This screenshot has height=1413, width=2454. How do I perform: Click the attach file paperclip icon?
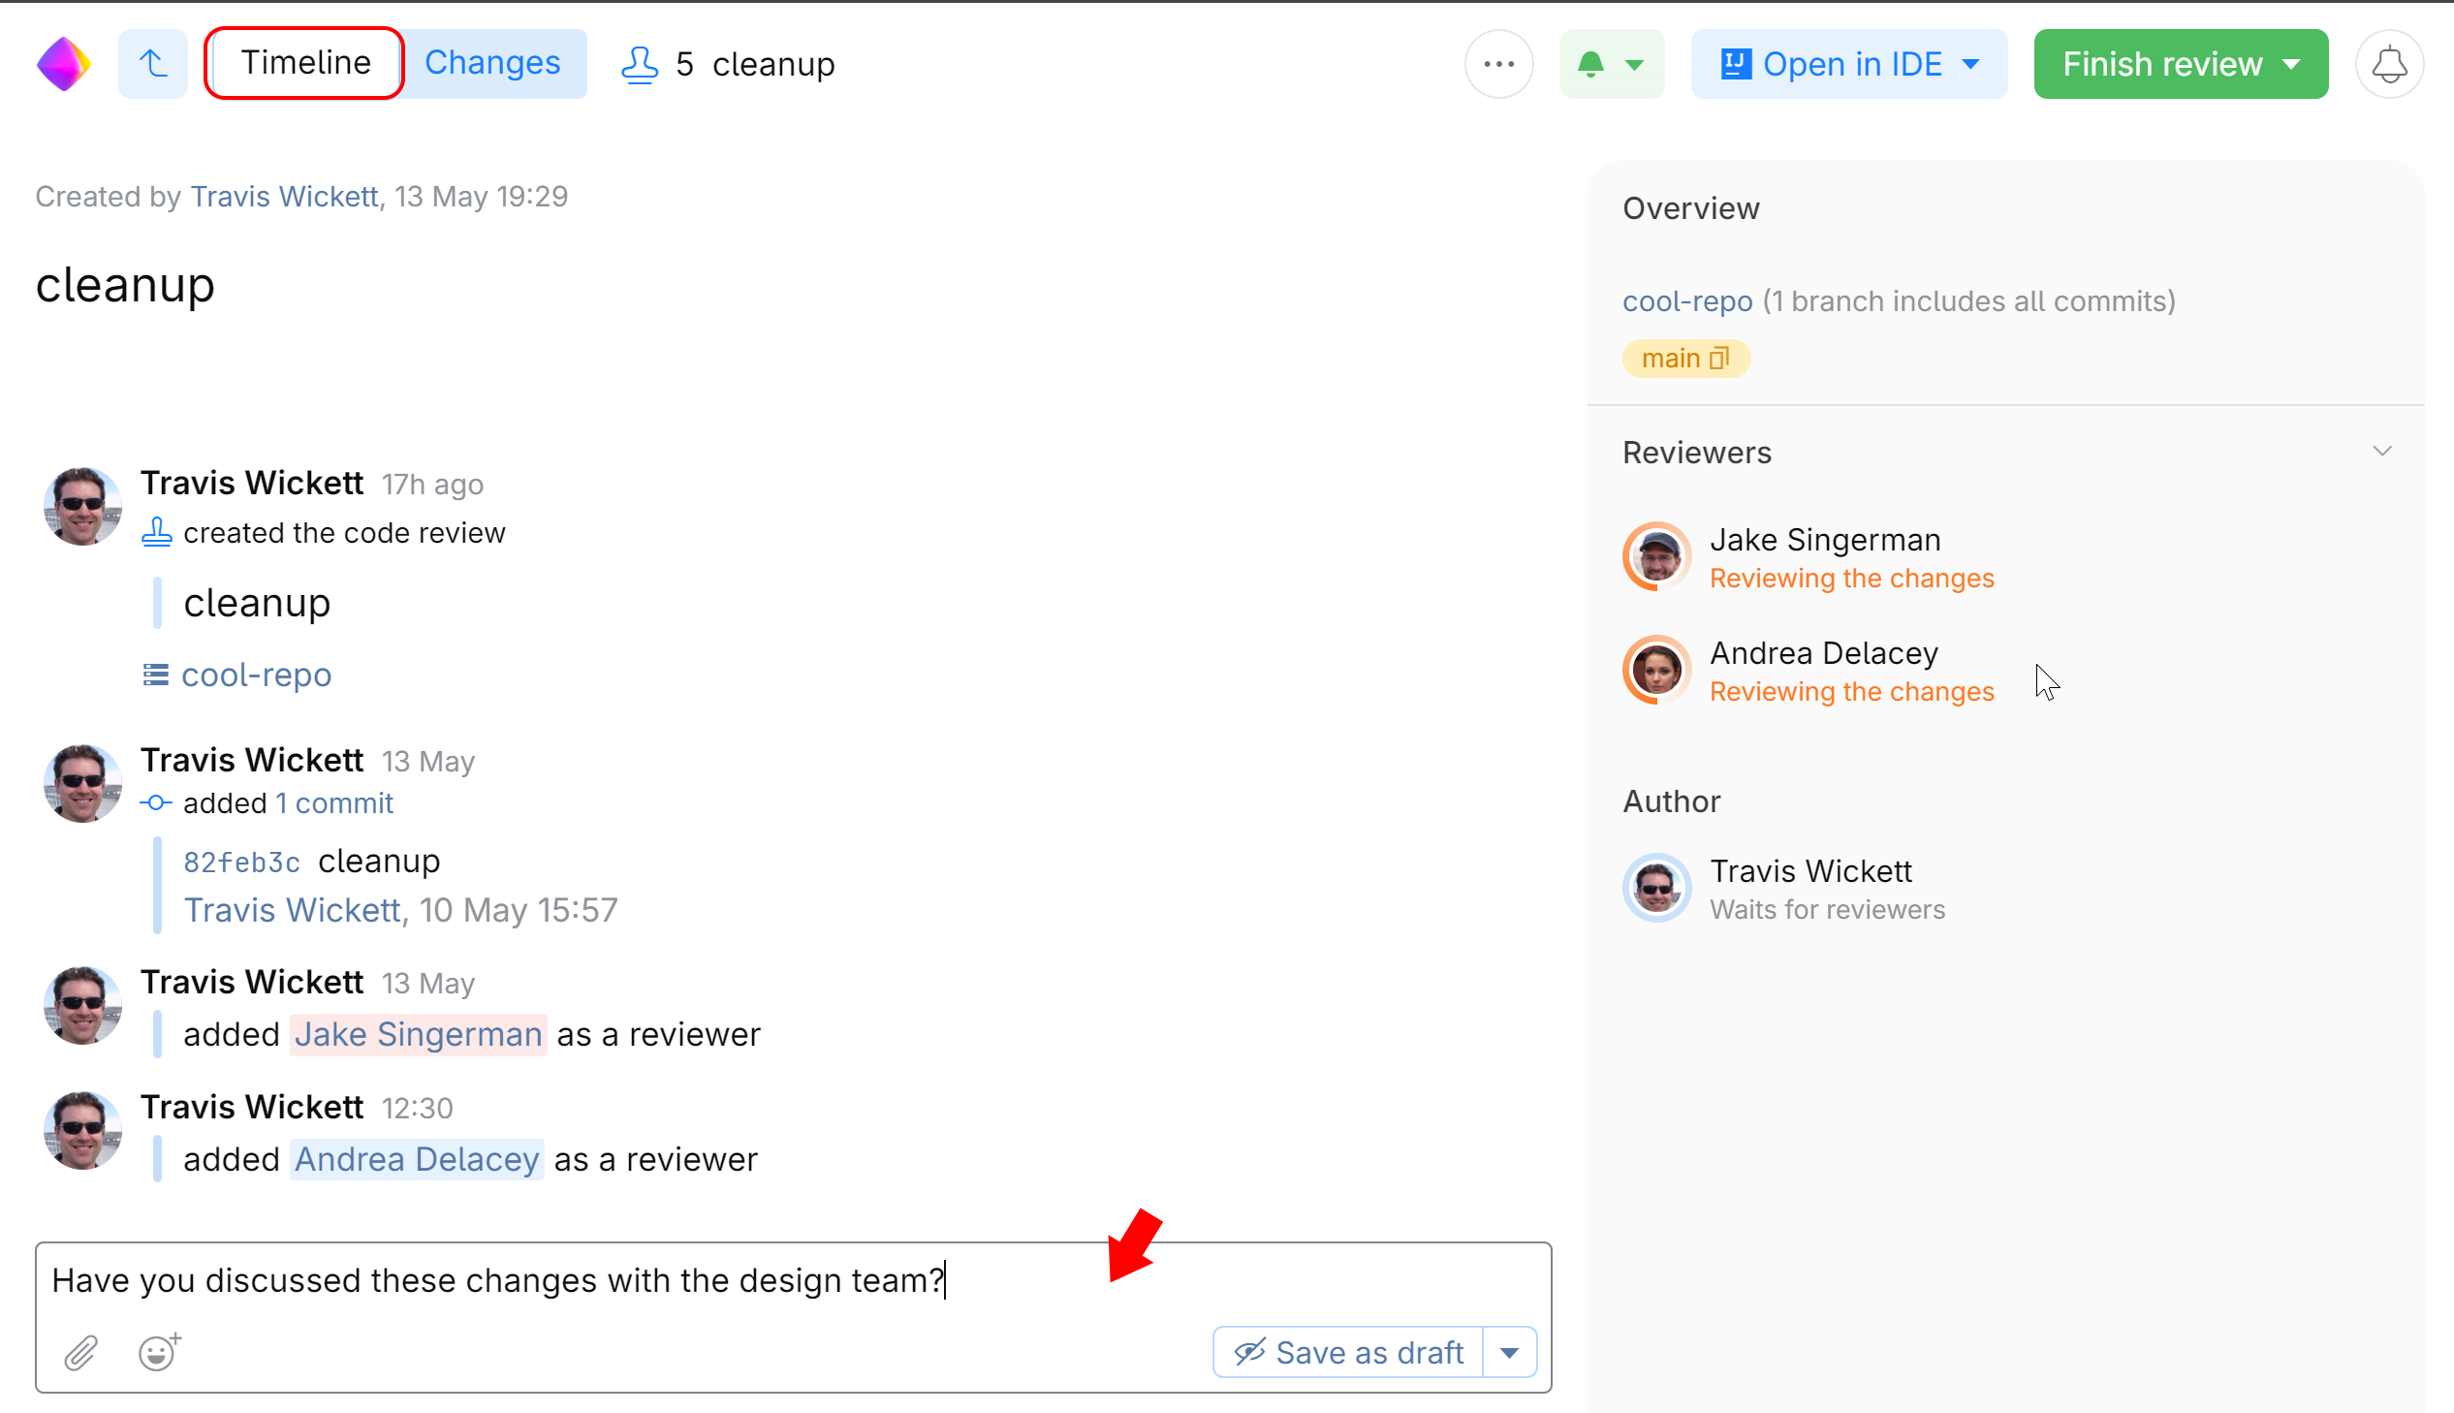click(81, 1352)
